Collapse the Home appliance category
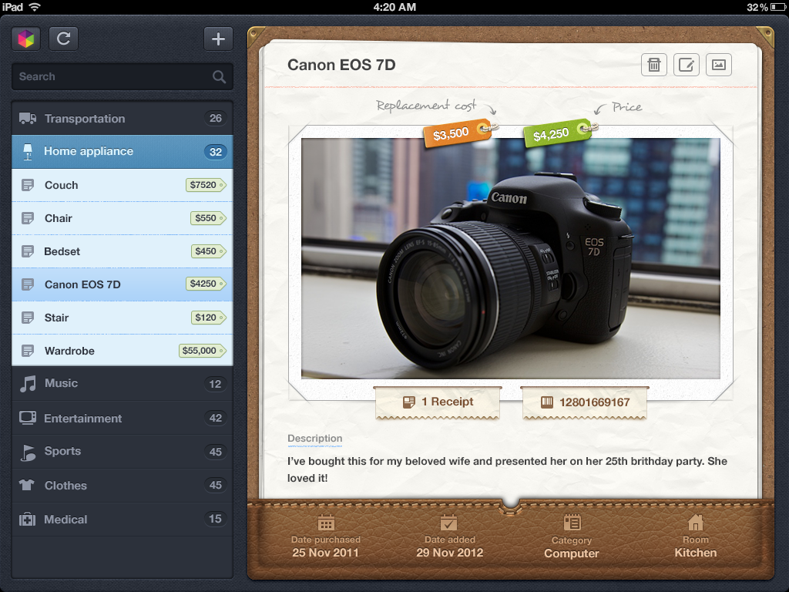 click(x=123, y=152)
